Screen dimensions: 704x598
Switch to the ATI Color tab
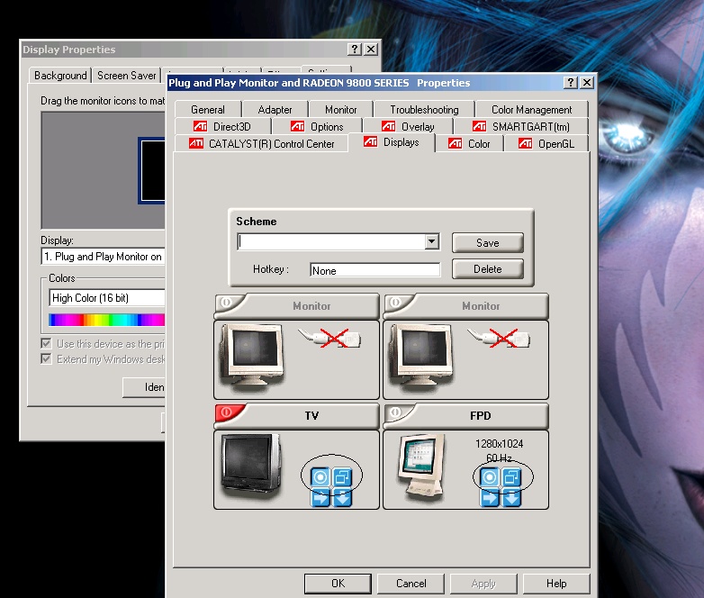click(469, 144)
